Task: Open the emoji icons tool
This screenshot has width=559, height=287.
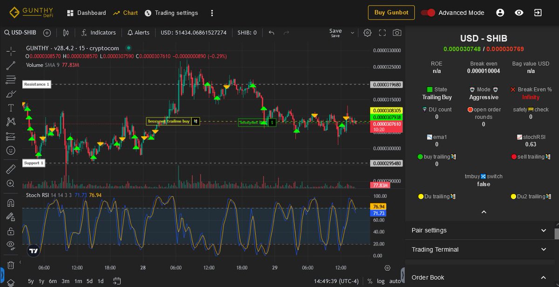Action: tap(11, 150)
